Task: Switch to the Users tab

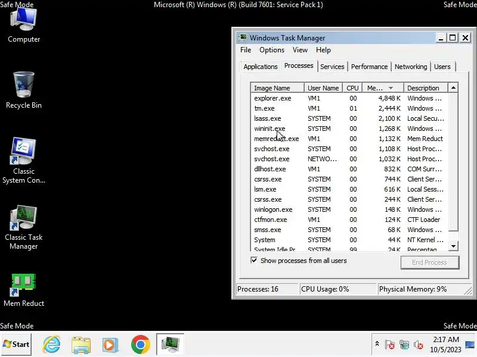Action: point(442,67)
